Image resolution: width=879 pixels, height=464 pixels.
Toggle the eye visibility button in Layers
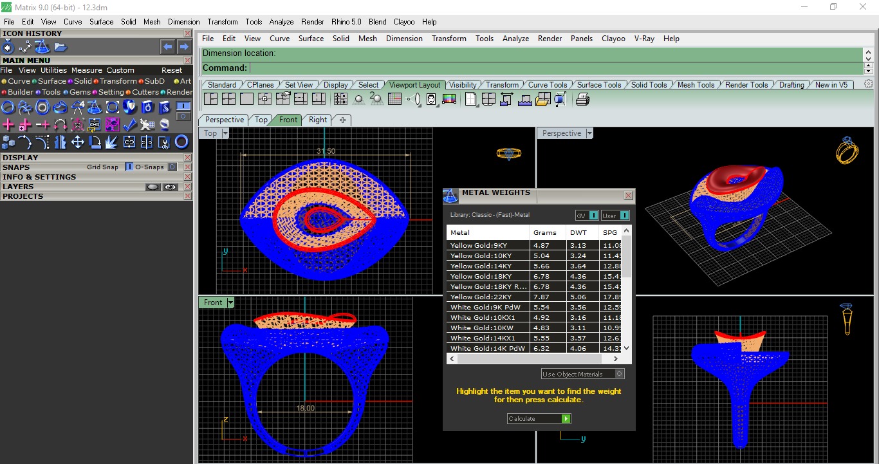(170, 187)
